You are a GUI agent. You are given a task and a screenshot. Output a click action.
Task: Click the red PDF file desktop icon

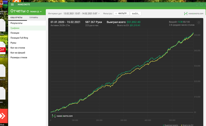(x=3, y=50)
